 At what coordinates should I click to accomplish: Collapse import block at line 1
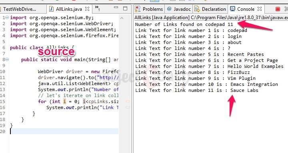click(7, 18)
